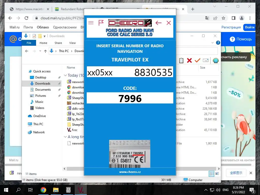260x195 pixels.
Task: Select Videos in the navigation pane
Action: pos(40,108)
